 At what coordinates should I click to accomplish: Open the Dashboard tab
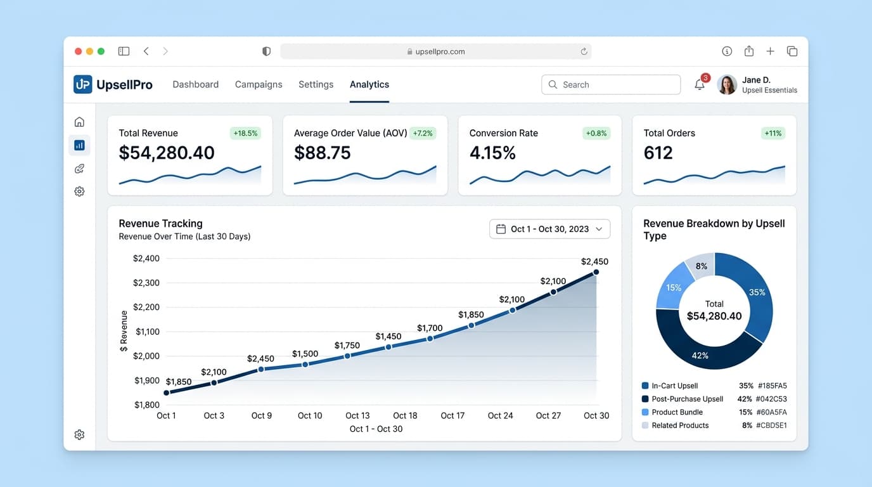[196, 84]
